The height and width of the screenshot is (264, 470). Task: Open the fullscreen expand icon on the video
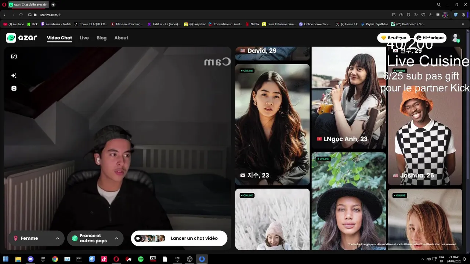point(14,56)
